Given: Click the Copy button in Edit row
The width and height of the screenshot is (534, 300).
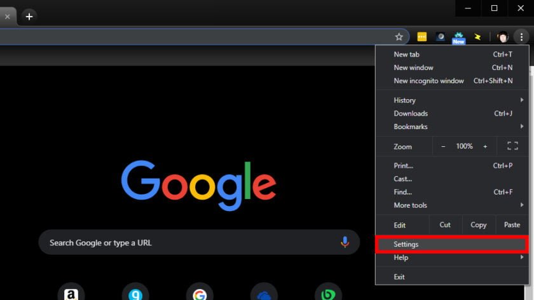Looking at the screenshot, I should (x=479, y=225).
